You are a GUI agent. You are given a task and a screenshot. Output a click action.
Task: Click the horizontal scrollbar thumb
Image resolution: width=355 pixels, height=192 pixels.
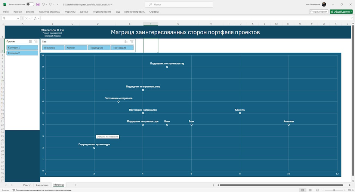[x=281, y=185]
